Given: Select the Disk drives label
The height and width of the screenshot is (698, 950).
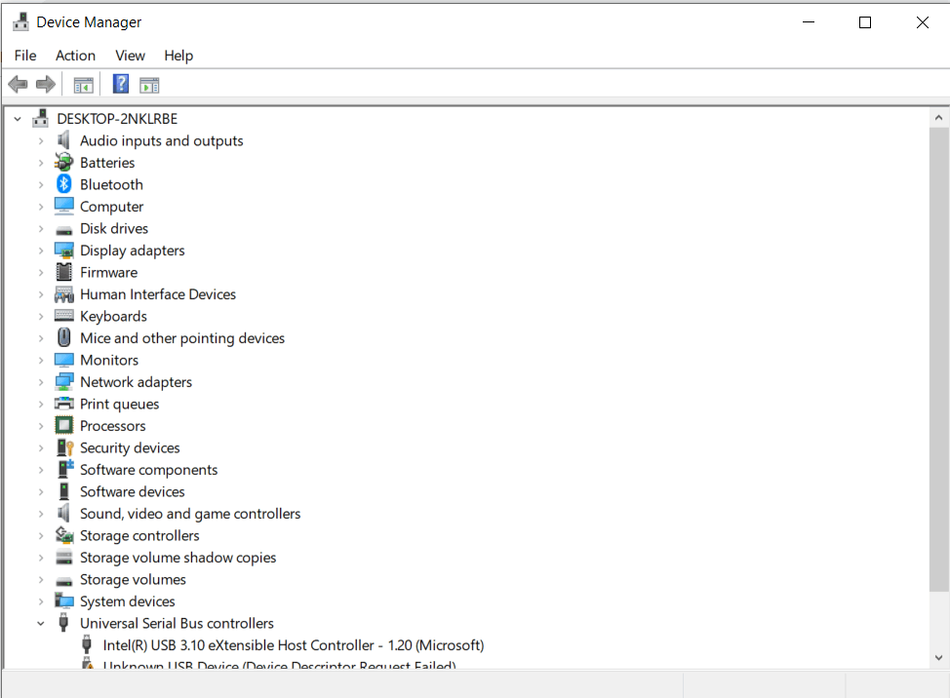Looking at the screenshot, I should point(114,228).
